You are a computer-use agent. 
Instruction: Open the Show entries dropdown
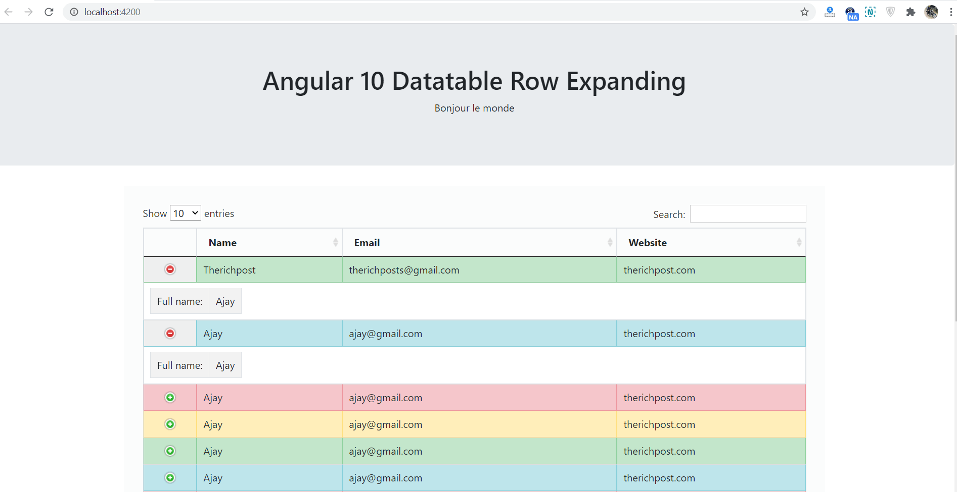click(x=185, y=213)
